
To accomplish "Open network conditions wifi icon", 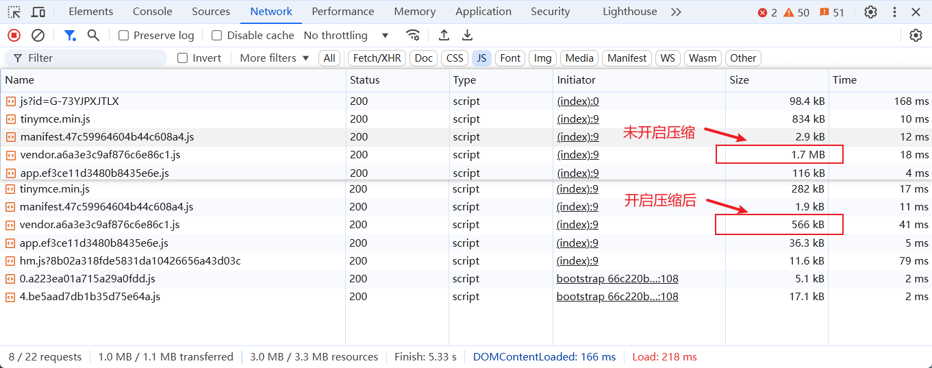I will point(412,36).
